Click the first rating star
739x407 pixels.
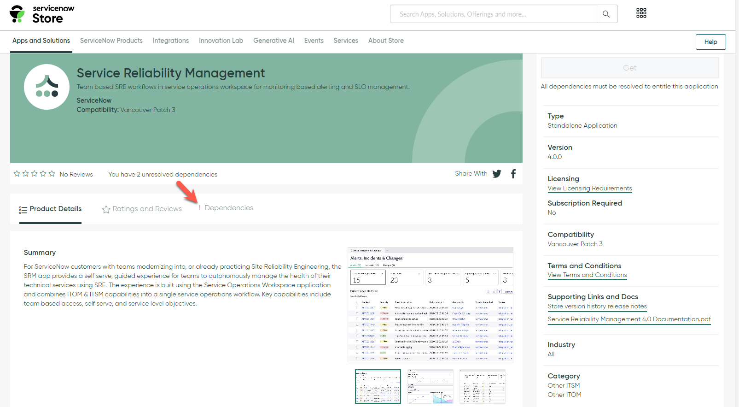coord(17,174)
